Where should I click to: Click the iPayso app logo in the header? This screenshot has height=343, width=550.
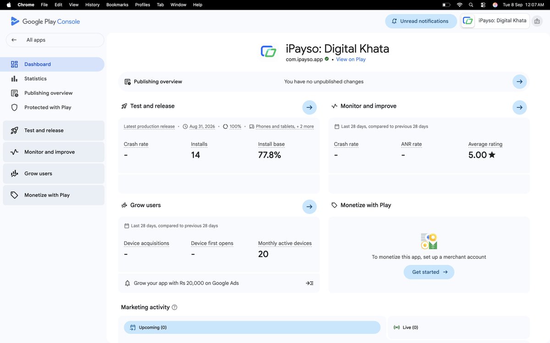(x=269, y=52)
